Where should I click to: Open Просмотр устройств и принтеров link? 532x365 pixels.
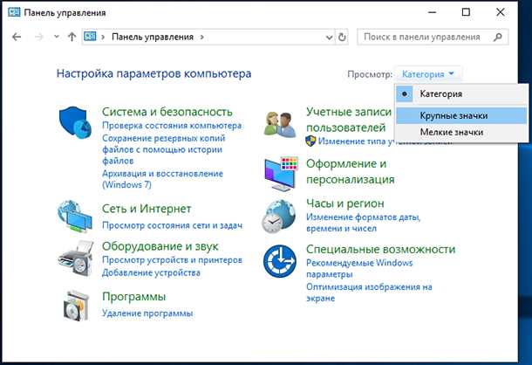pos(172,259)
